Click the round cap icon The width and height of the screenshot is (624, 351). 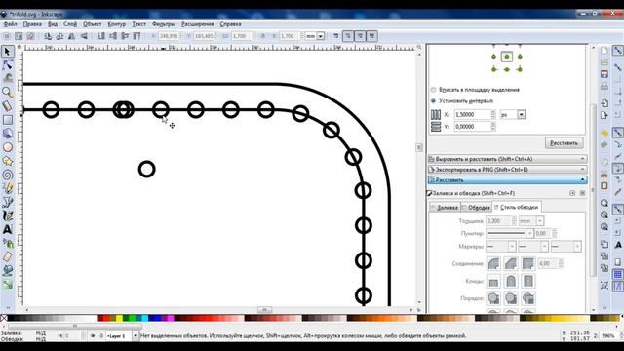(x=511, y=282)
